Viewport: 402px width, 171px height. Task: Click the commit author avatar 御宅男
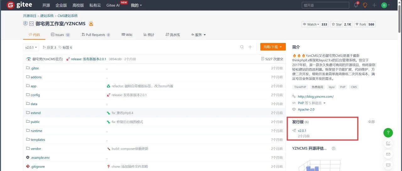pos(29,59)
